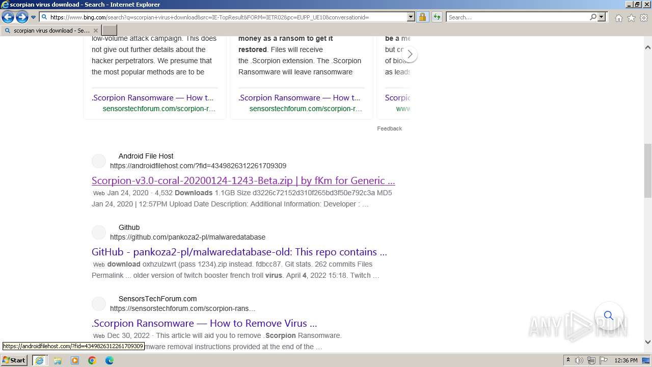Open the Favorites star icon
Image resolution: width=652 pixels, height=367 pixels.
(x=631, y=18)
